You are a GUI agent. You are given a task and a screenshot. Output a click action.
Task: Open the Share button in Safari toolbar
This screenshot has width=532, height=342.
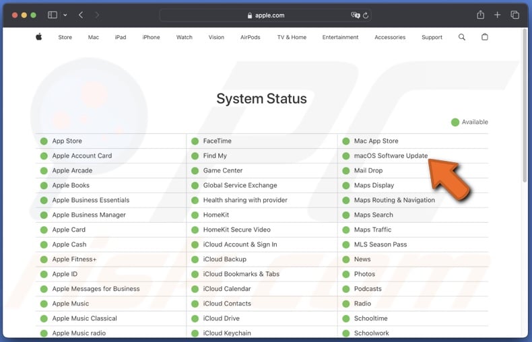pyautogui.click(x=480, y=15)
